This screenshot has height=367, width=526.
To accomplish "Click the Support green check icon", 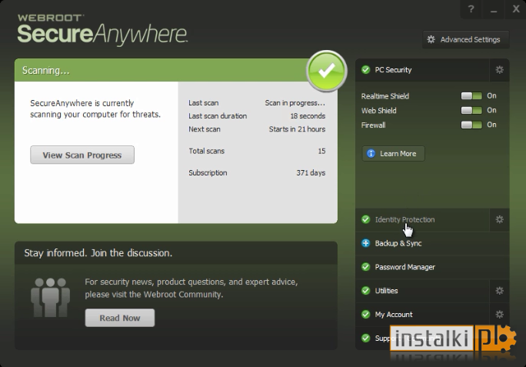I will coord(365,338).
